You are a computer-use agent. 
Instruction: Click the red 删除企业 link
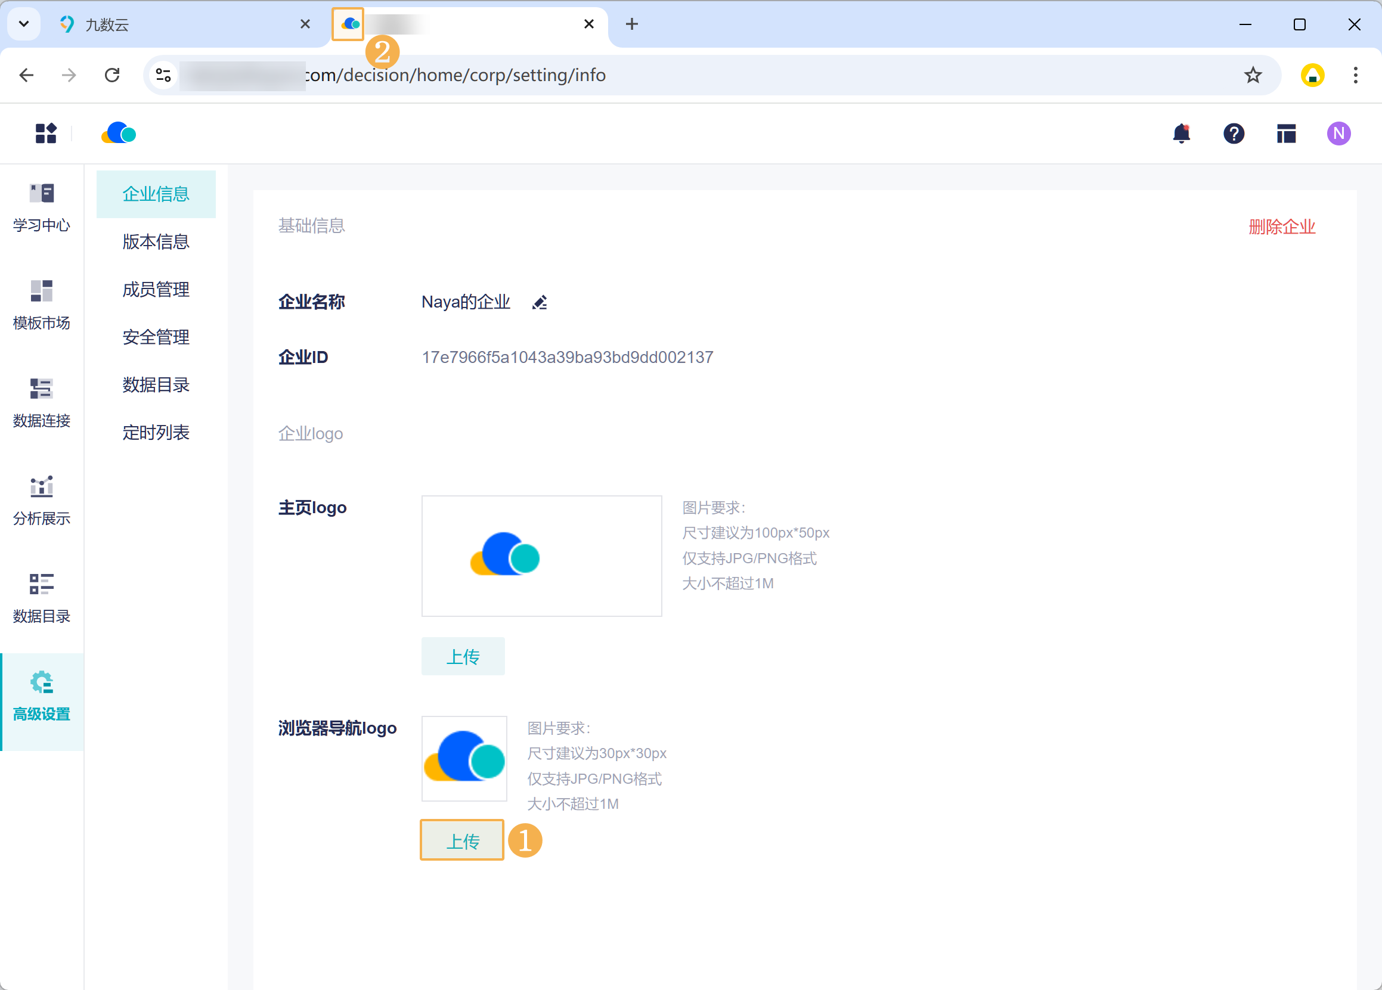point(1281,226)
